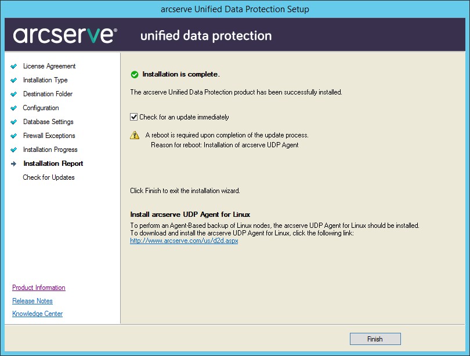Click checkmark icon beside License Agreement
470x356 pixels.
pyautogui.click(x=14, y=66)
